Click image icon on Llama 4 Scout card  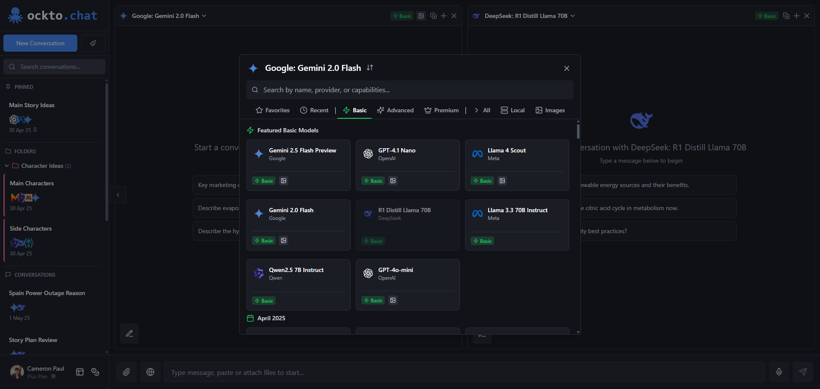click(502, 181)
